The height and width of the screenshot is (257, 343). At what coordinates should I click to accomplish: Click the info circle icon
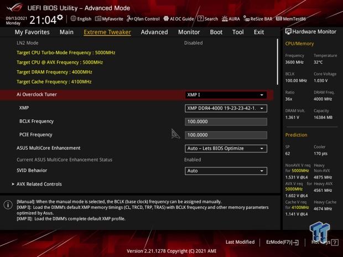pyautogui.click(x=8, y=204)
